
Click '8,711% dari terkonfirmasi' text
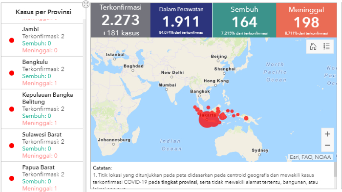click(x=306, y=33)
